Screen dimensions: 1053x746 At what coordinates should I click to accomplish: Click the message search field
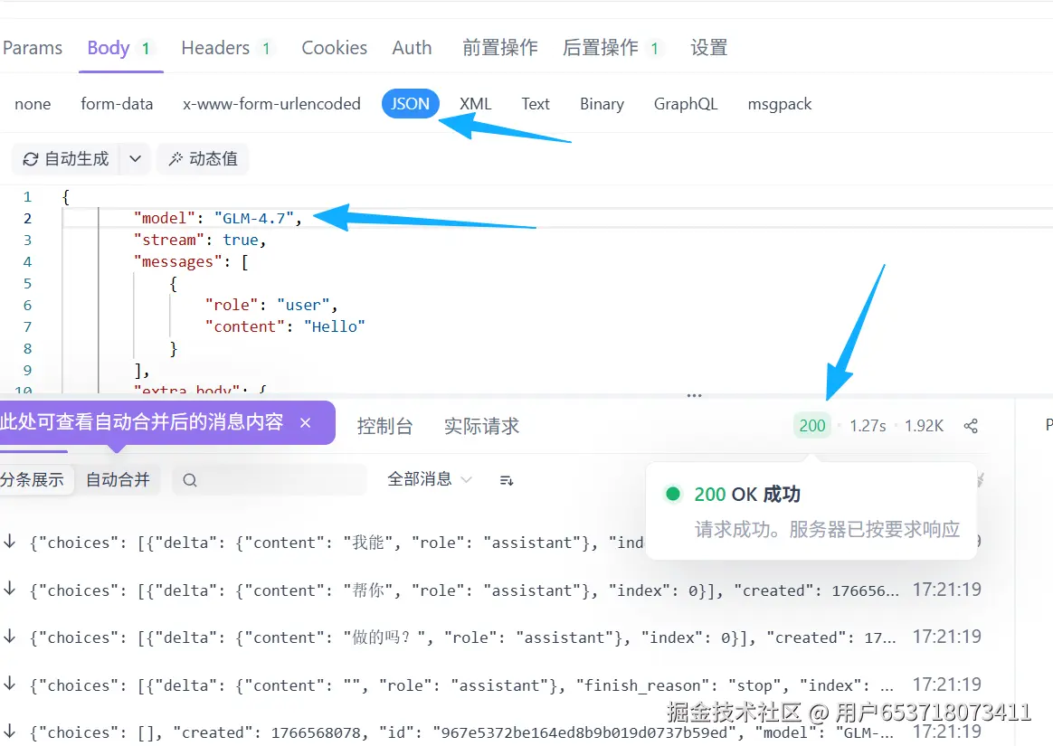[270, 479]
